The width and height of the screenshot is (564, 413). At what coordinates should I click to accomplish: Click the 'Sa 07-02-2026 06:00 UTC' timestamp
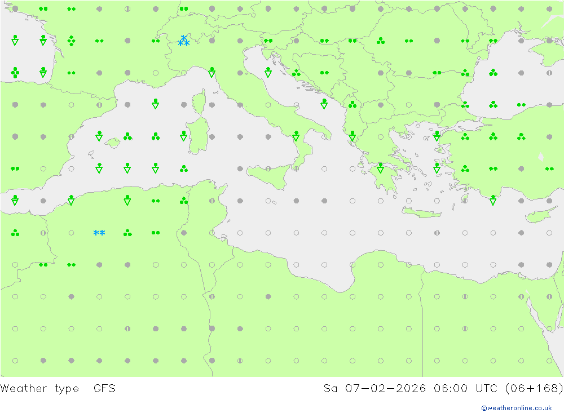411,389
